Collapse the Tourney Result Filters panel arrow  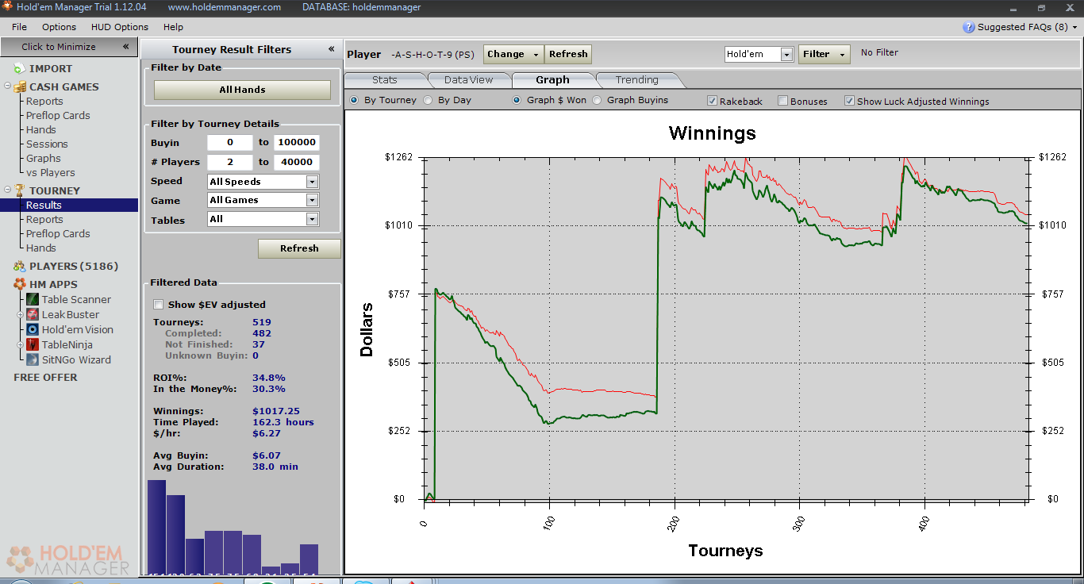tap(332, 49)
